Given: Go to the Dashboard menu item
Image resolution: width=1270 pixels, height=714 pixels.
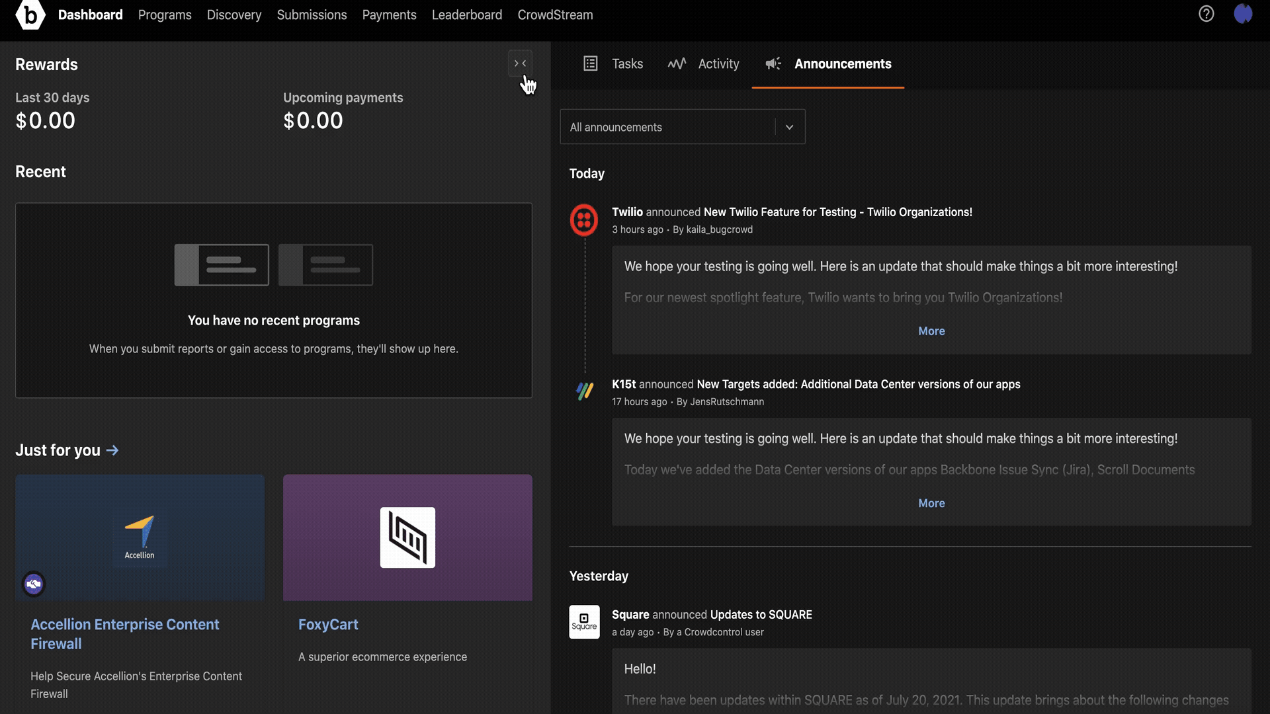Looking at the screenshot, I should (x=90, y=15).
